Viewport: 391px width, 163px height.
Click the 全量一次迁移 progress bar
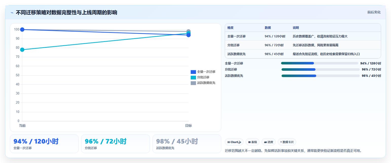point(320,63)
